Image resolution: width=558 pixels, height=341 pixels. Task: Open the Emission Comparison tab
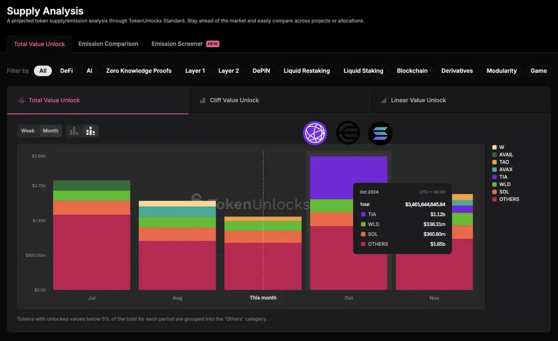click(x=108, y=44)
